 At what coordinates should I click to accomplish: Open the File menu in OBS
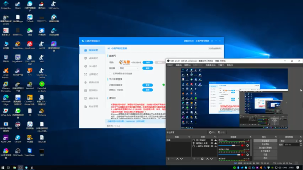170,65
